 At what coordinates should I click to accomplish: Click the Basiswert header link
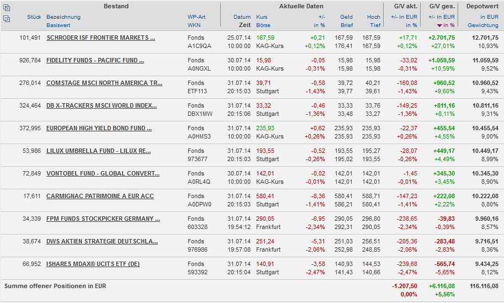59,25
